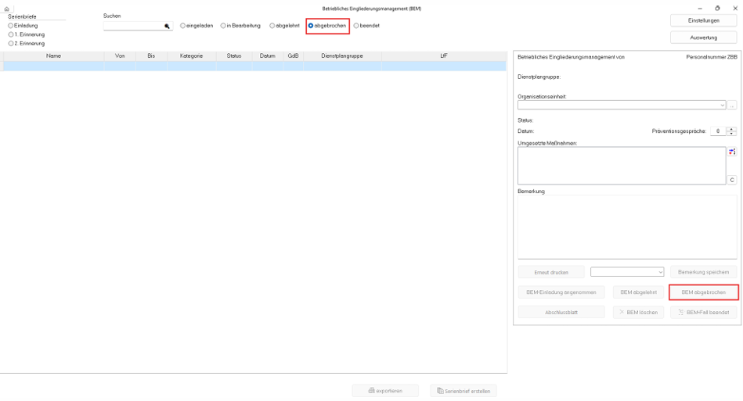Image resolution: width=743 pixels, height=401 pixels.
Task: Click the small C button beside Maßnahmen box
Action: click(732, 180)
